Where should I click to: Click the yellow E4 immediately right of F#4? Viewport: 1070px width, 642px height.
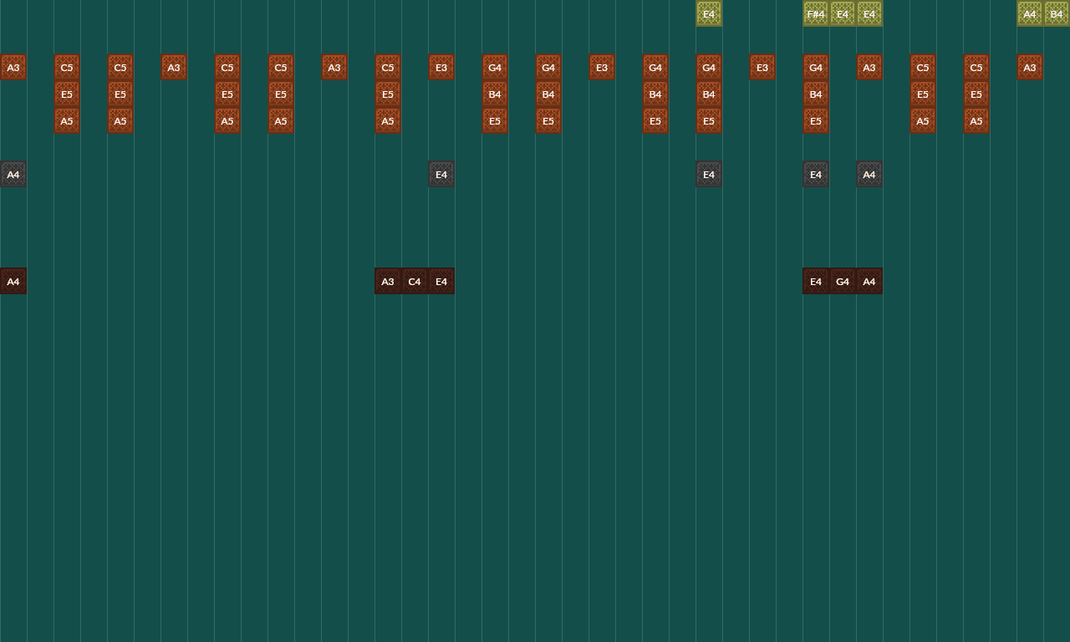[843, 13]
